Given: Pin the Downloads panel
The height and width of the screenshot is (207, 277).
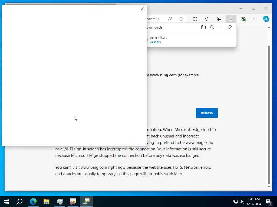Looking at the screenshot, I should point(229,27).
